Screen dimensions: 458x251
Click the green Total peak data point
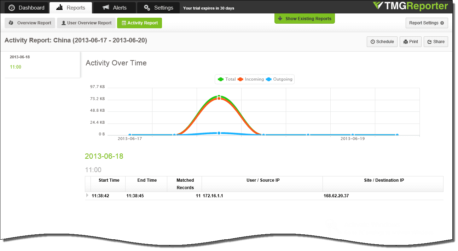point(219,97)
